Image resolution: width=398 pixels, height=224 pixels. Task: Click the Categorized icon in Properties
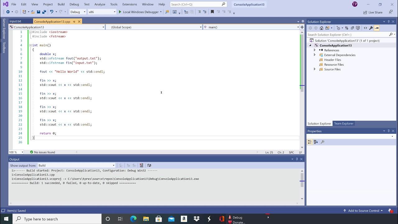[x=310, y=142]
